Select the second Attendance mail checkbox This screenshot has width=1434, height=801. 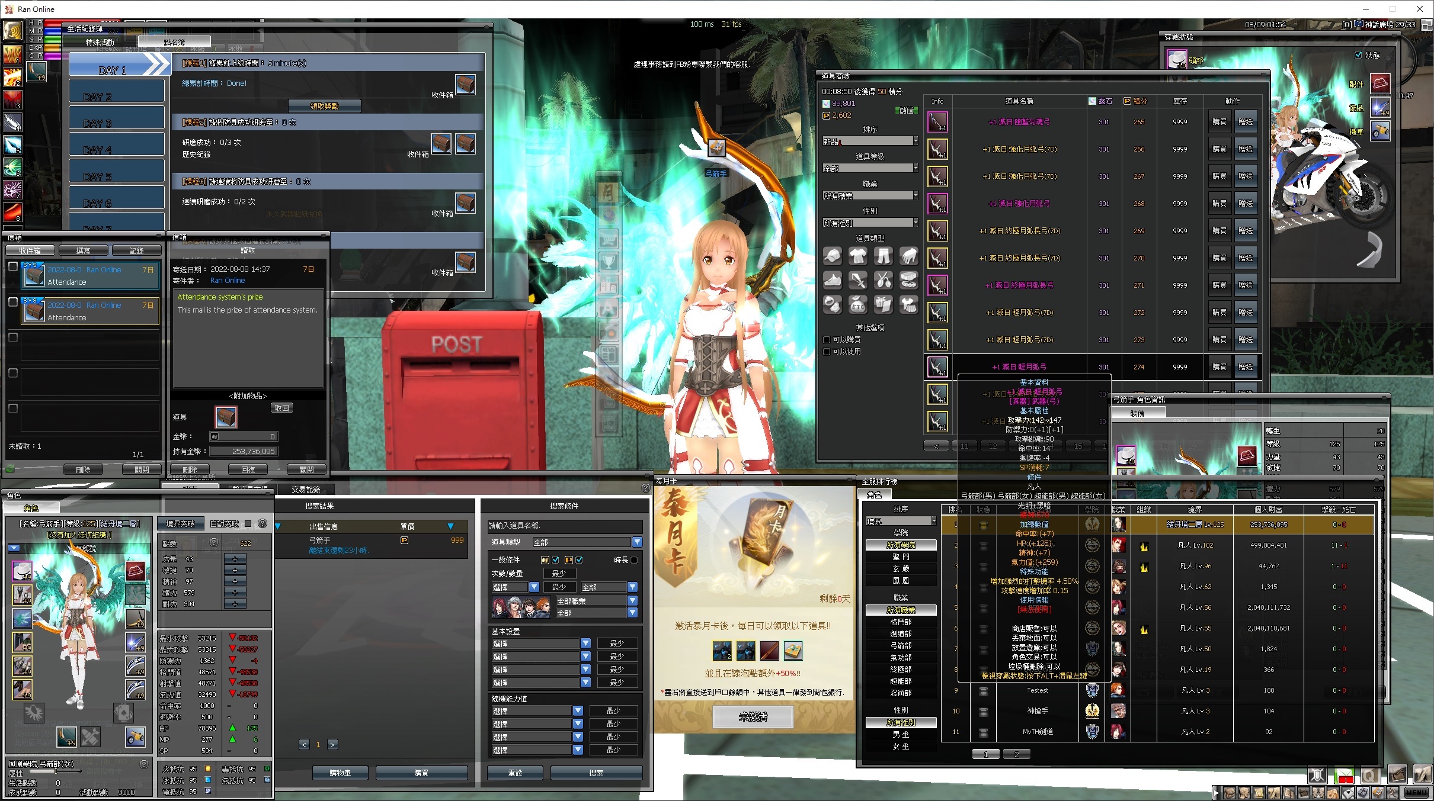(x=12, y=302)
